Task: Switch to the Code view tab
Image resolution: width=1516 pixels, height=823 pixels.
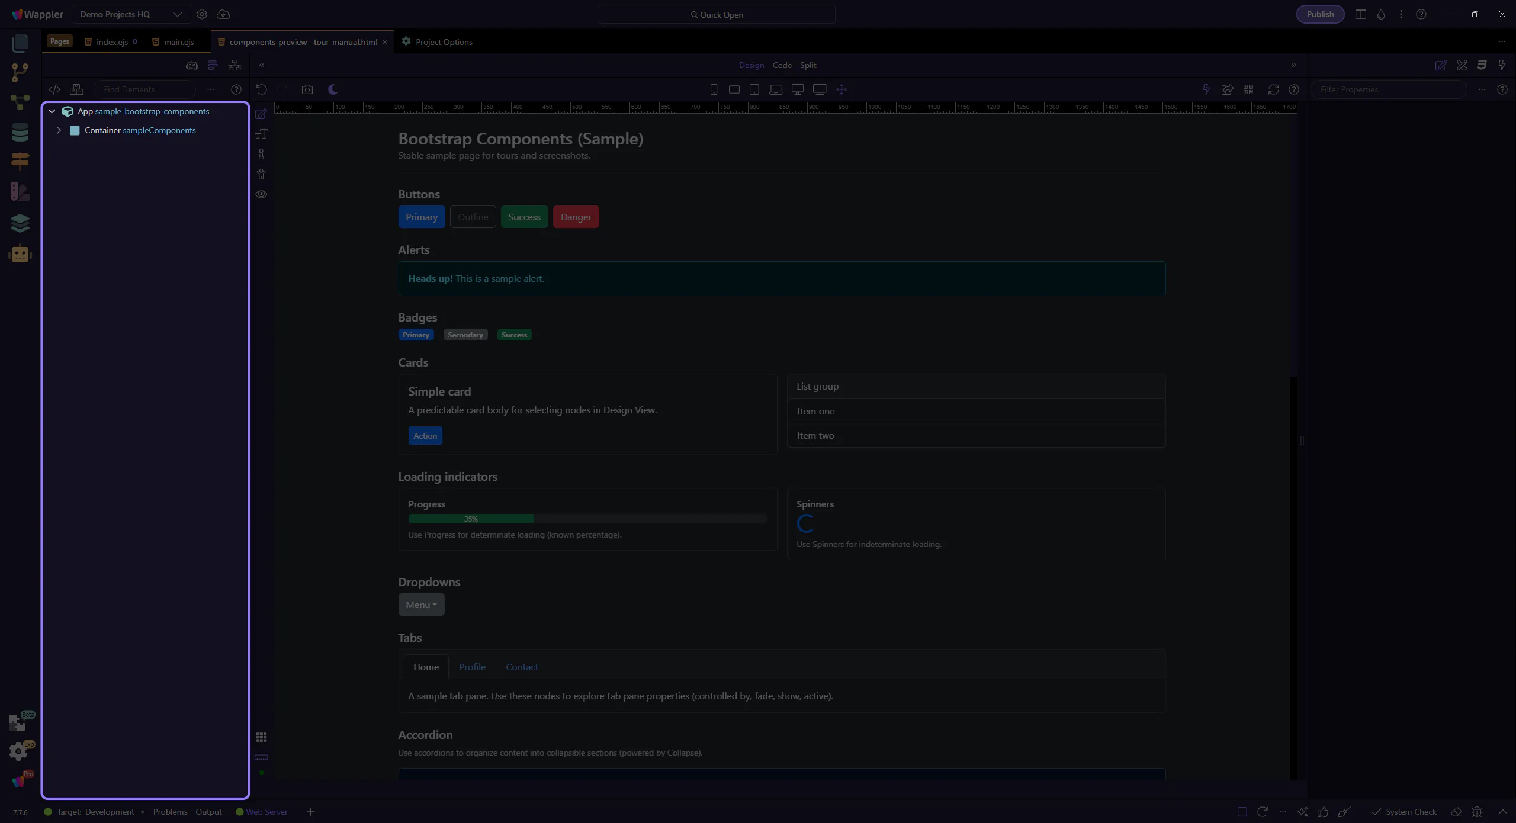Action: click(x=782, y=65)
